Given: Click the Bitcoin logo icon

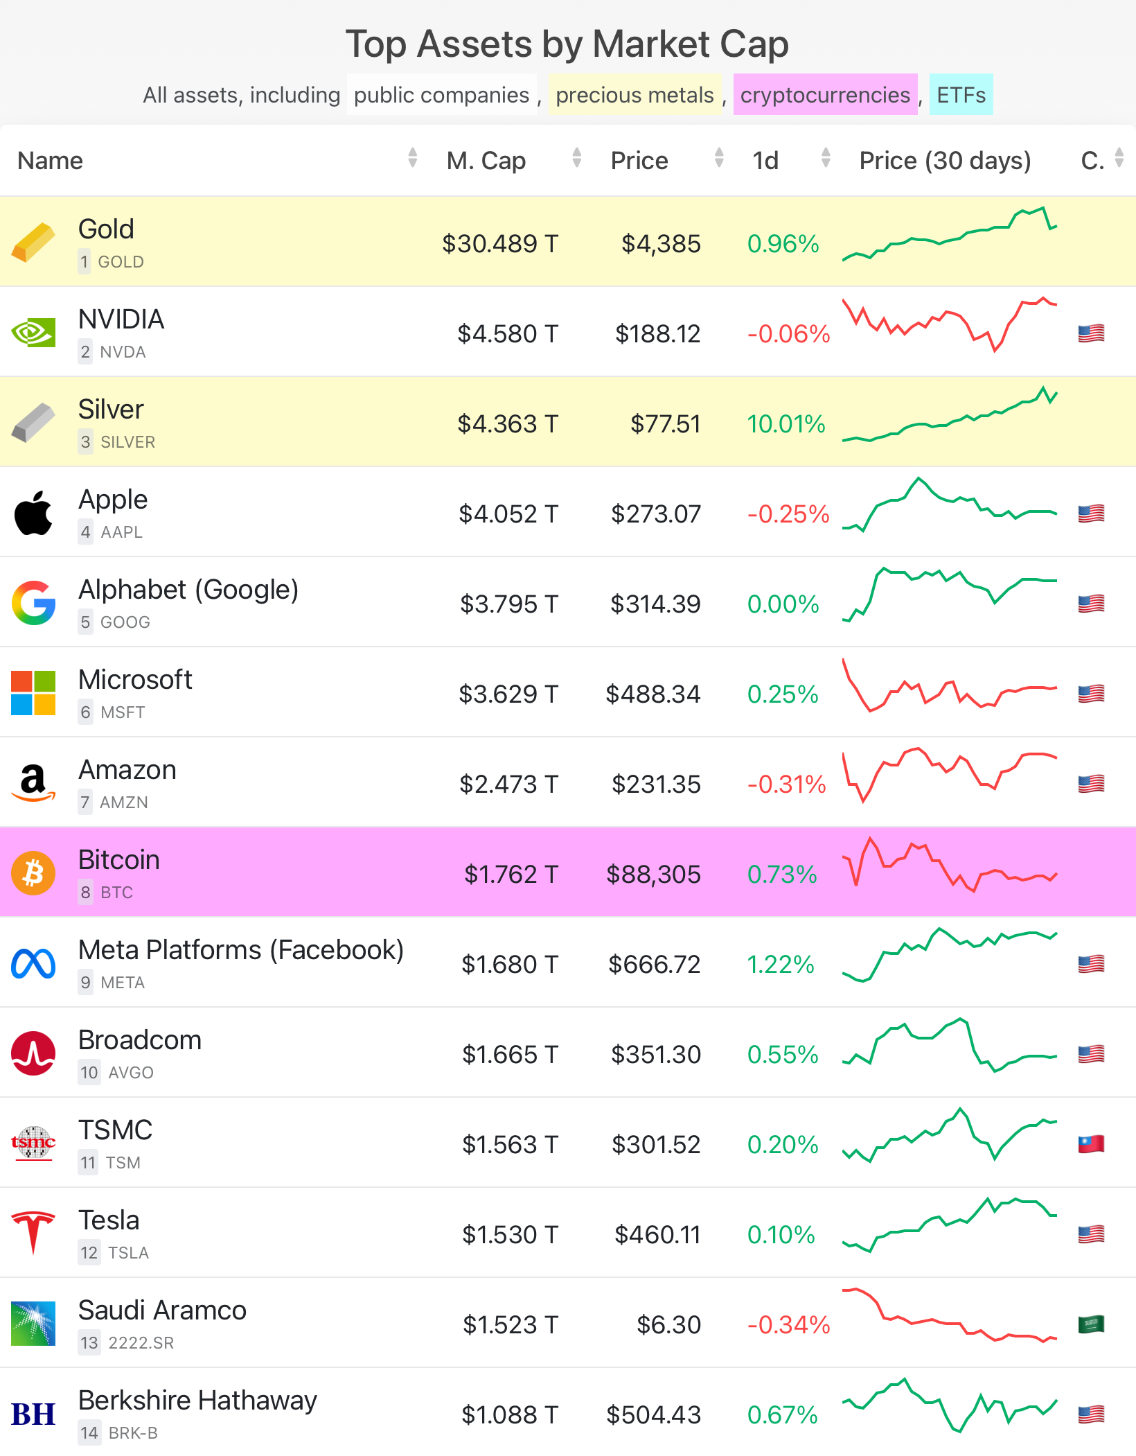Looking at the screenshot, I should point(33,873).
